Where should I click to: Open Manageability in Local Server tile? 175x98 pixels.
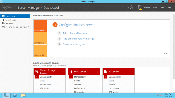[x=80, y=77]
